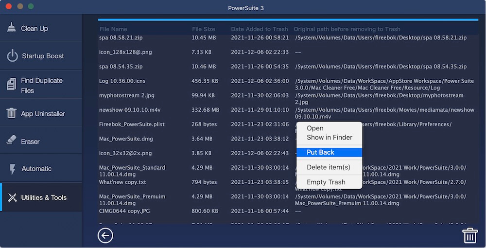Select the Utilities & Tools icon
This screenshot has height=248, width=486.
point(13,197)
